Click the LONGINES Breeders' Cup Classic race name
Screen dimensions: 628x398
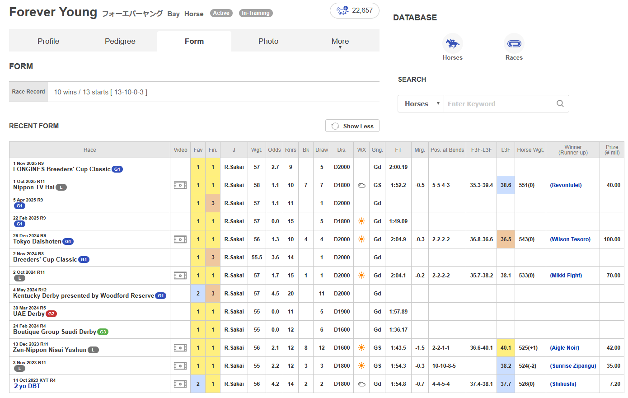62,169
